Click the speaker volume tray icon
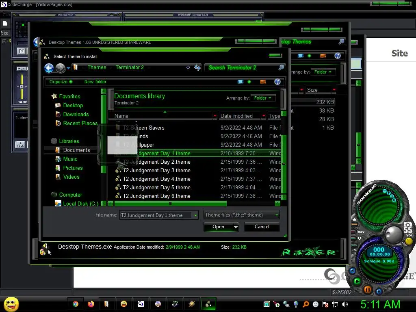Screen dimensions: 416x312 345,304
